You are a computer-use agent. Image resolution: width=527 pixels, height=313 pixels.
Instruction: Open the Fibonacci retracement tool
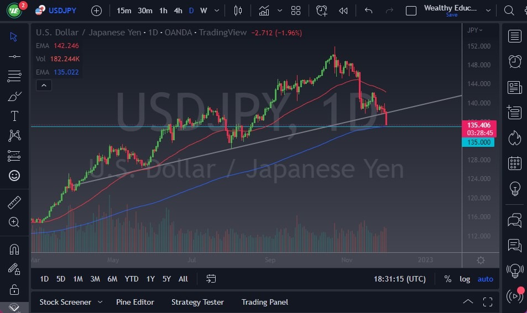tap(14, 76)
